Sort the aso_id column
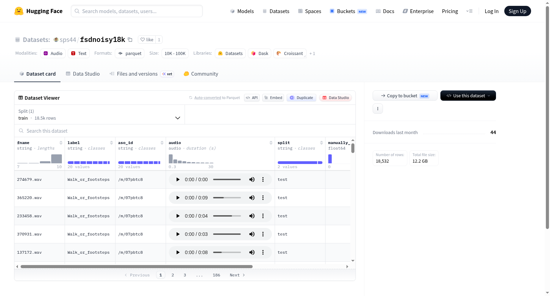Image resolution: width=550 pixels, height=296 pixels. click(162, 143)
